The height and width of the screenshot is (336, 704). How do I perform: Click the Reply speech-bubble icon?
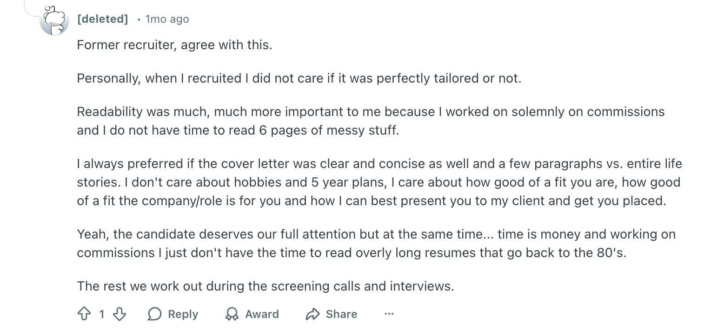click(154, 314)
